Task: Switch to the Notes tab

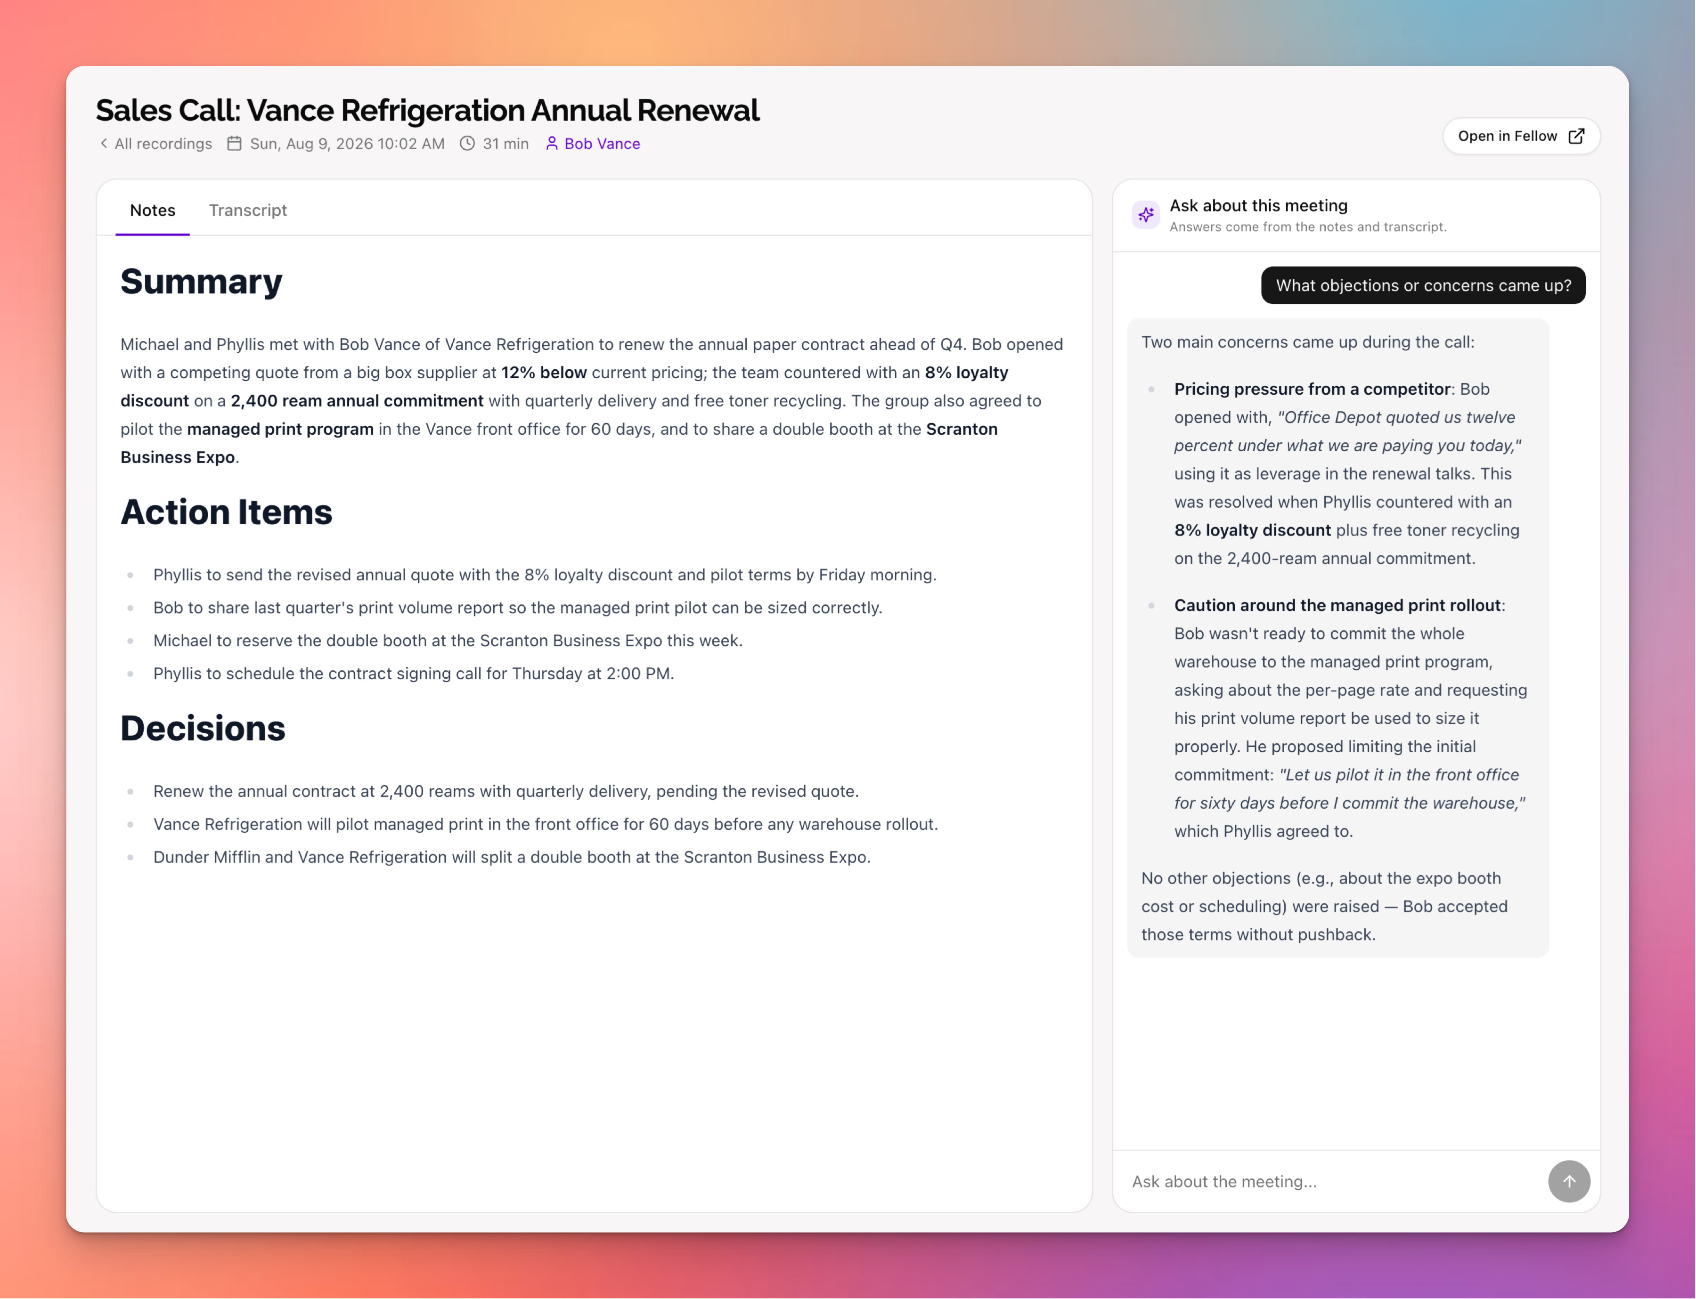Action: [x=152, y=211]
